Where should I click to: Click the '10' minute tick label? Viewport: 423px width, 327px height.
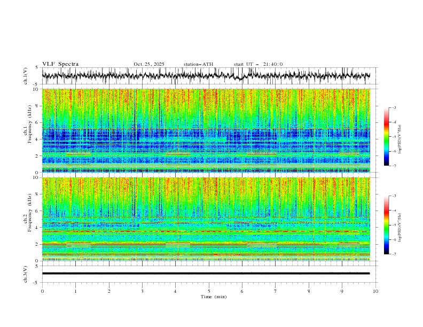point(375,291)
